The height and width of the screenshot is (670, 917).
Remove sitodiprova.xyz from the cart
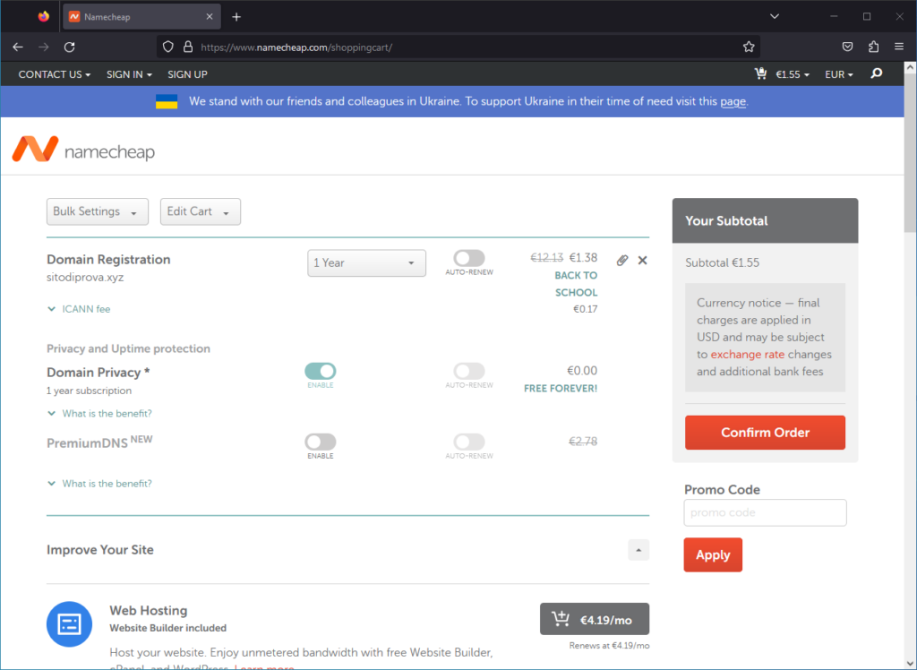(642, 261)
